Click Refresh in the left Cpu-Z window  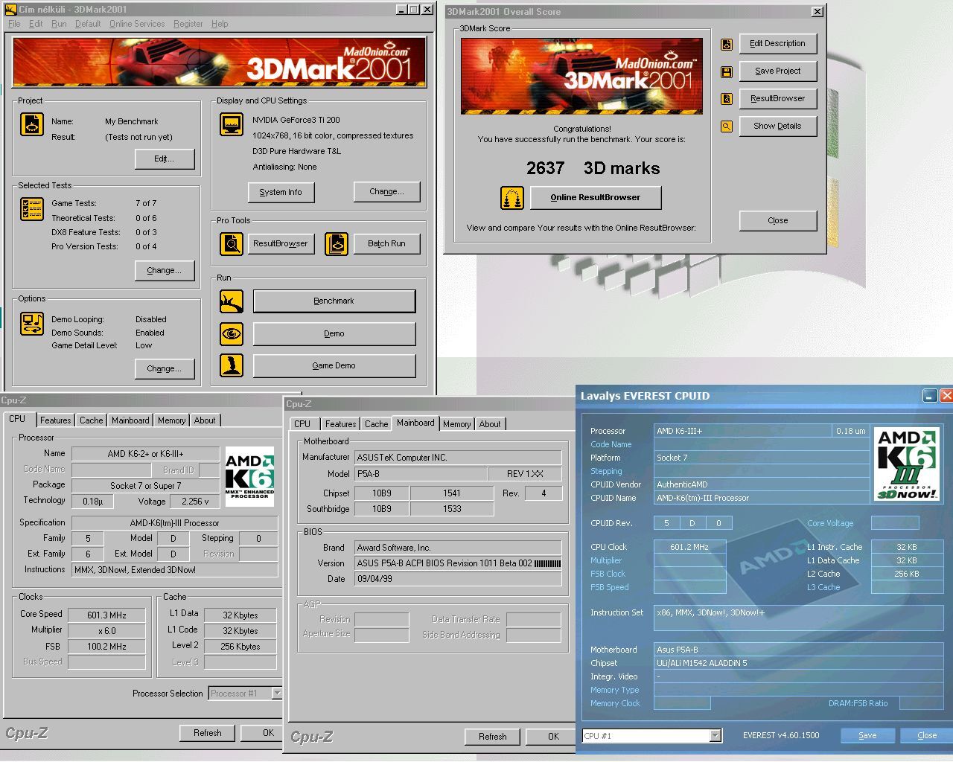pyautogui.click(x=208, y=733)
